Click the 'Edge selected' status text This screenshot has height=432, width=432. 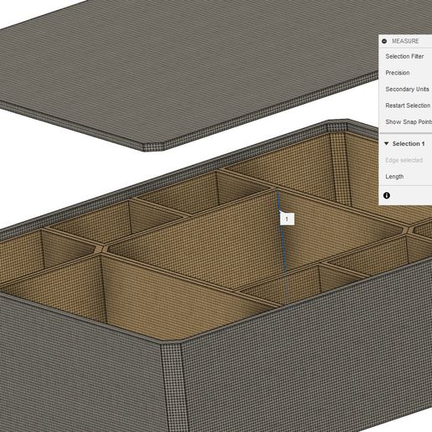pyautogui.click(x=404, y=160)
